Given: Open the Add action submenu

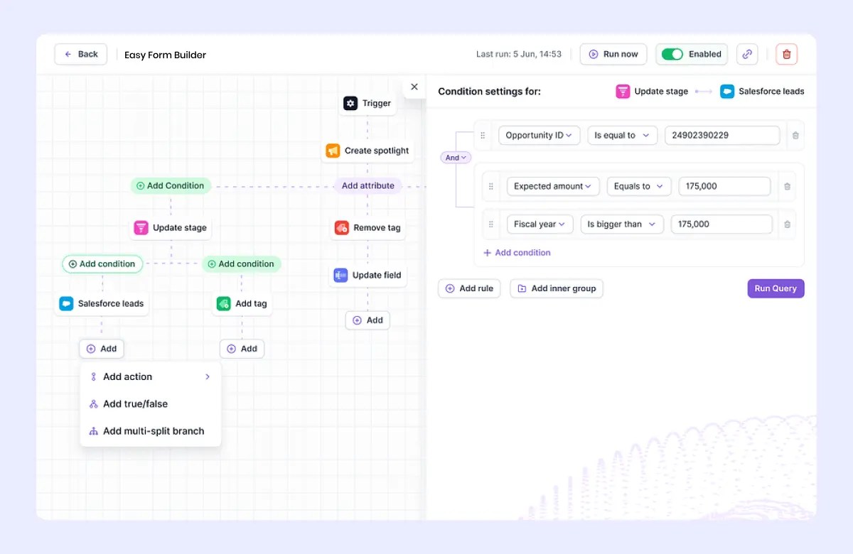Looking at the screenshot, I should coord(150,376).
